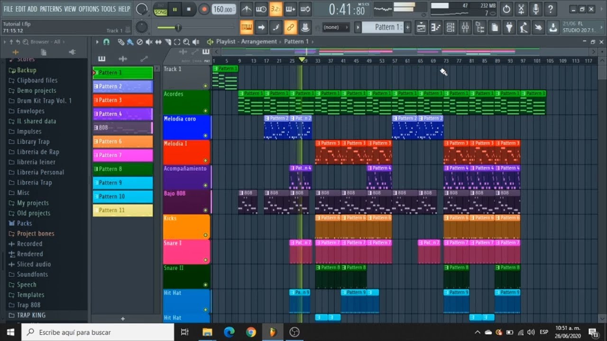
Task: Open the FILE menu
Action: point(8,9)
